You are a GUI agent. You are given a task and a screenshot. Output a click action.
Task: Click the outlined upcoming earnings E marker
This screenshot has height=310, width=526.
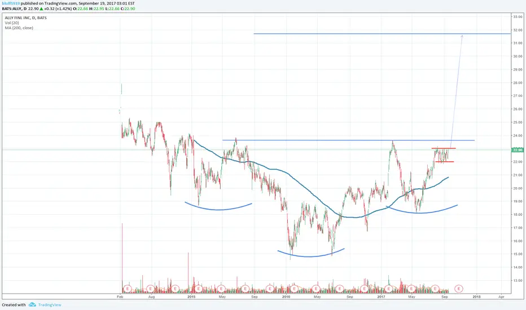459,289
